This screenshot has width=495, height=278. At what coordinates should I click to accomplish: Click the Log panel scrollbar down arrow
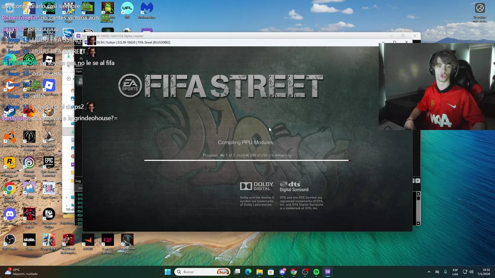pyautogui.click(x=418, y=223)
